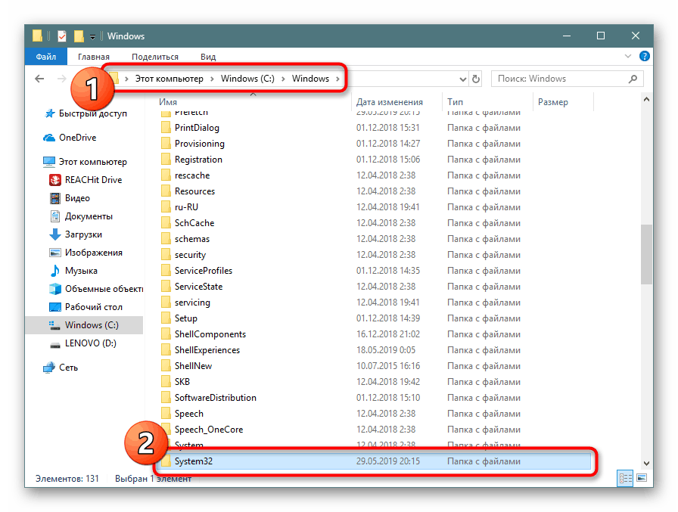Click the forward navigation arrow
This screenshot has height=512, width=678.
pyautogui.click(x=61, y=79)
